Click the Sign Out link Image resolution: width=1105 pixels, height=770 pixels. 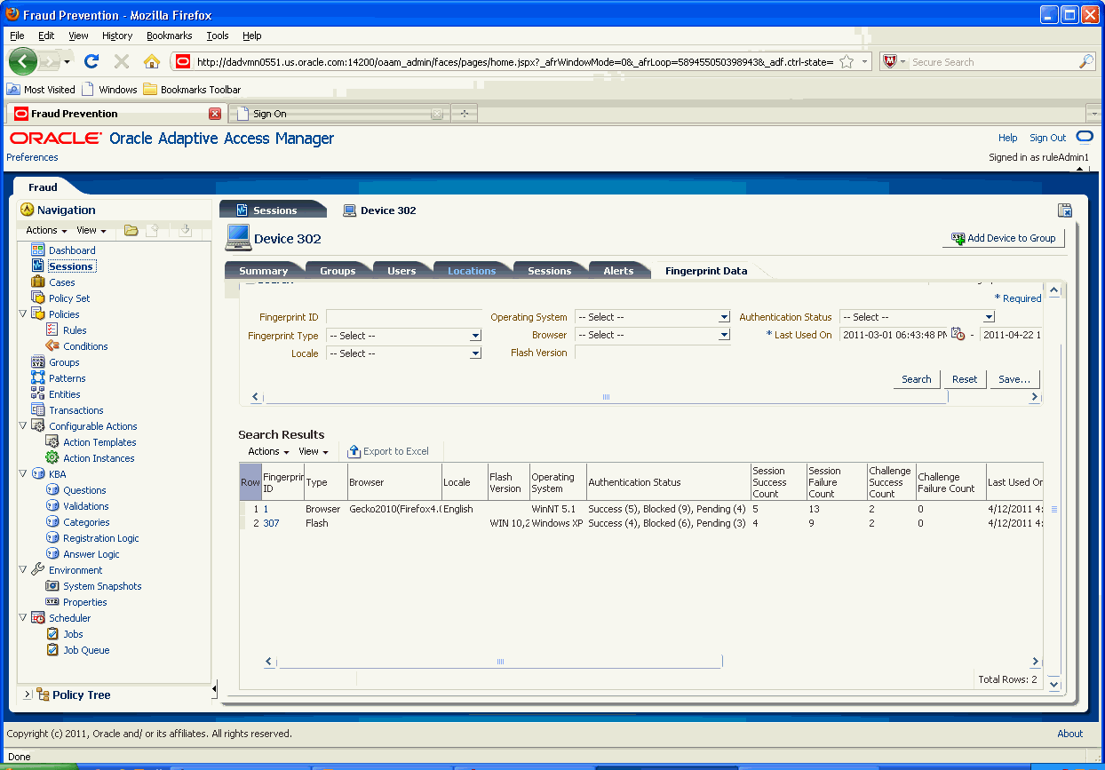(1046, 138)
